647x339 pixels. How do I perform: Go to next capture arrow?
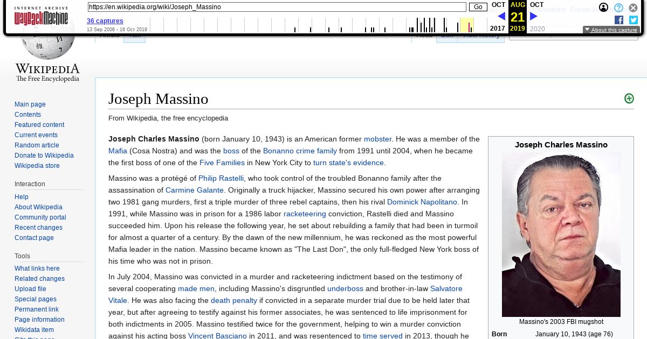[x=534, y=17]
